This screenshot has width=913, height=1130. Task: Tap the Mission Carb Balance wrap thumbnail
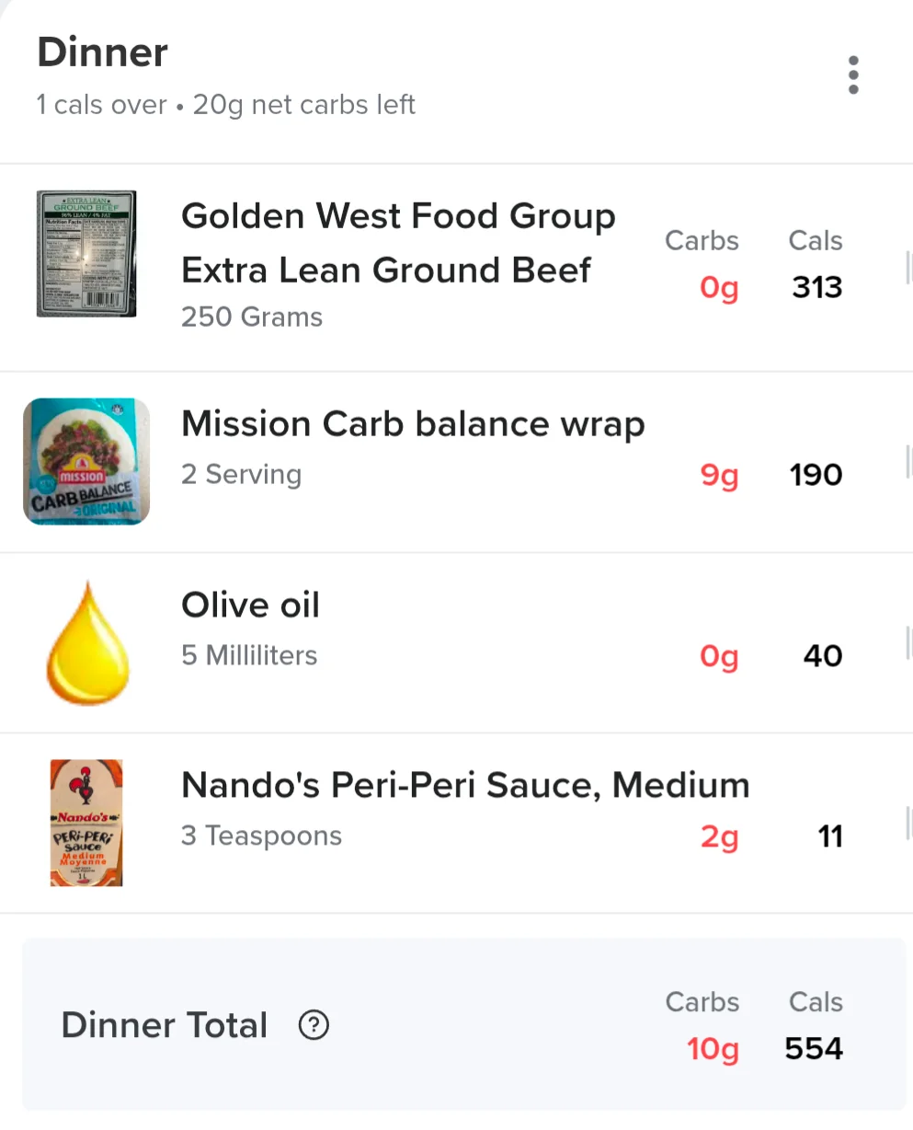tap(86, 461)
